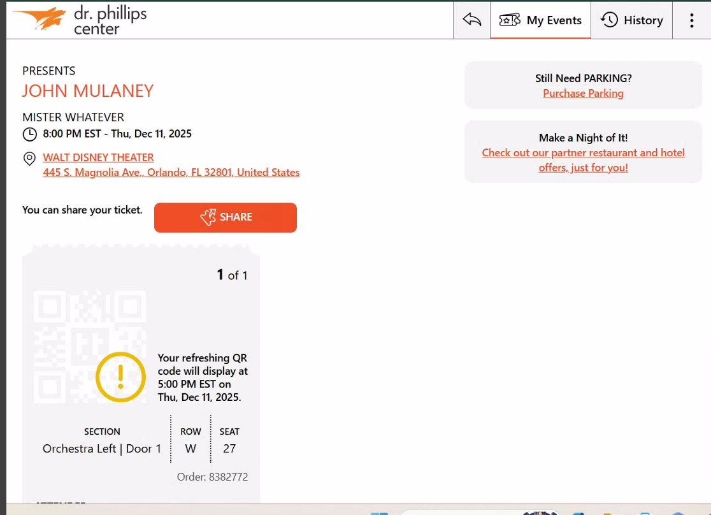Click the location pin icon

coord(29,159)
